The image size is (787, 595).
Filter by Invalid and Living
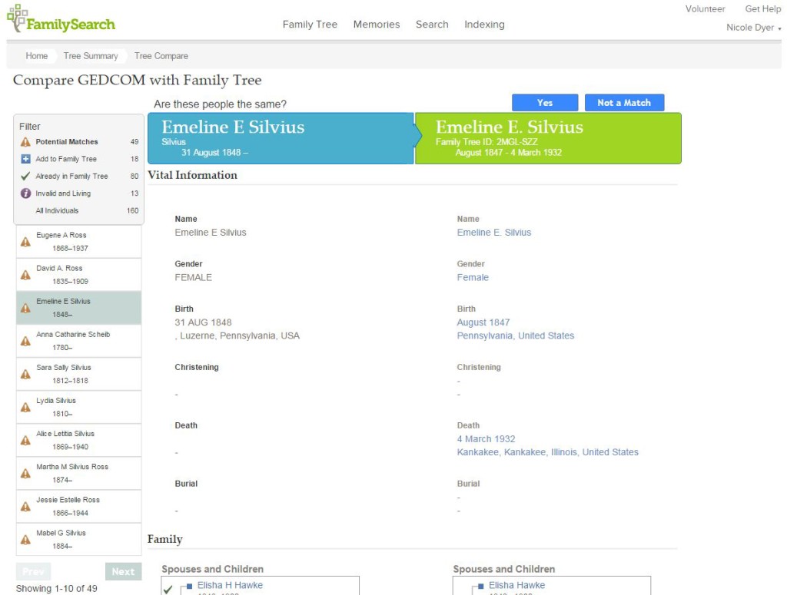point(79,193)
